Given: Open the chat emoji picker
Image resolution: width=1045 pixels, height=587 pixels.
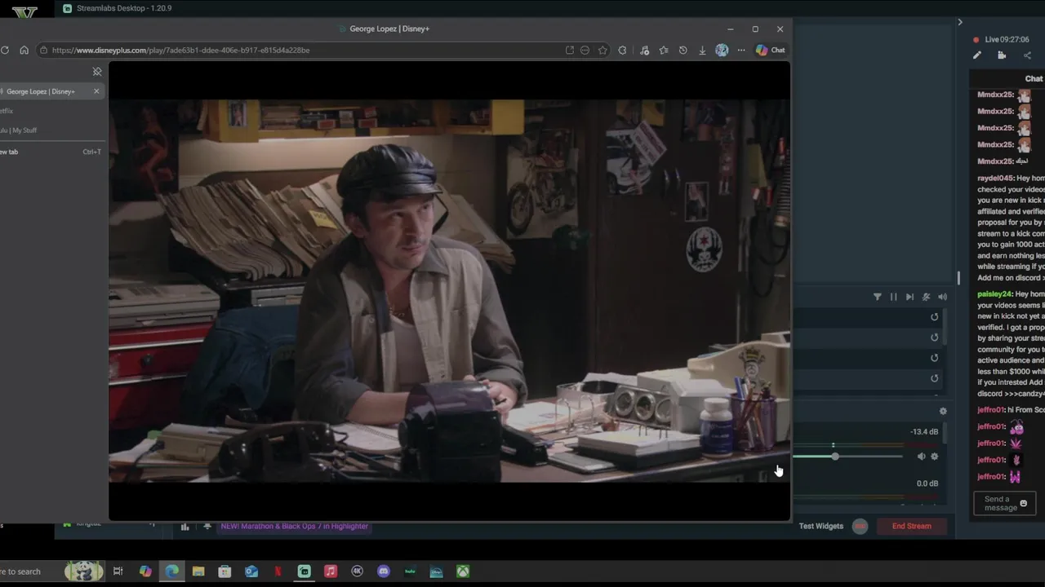Looking at the screenshot, I should tap(1024, 504).
